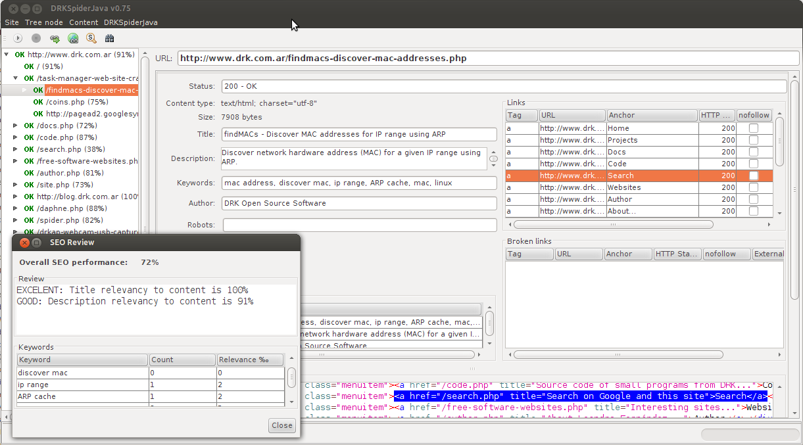The image size is (803, 445).
Task: Close the SEO Review dialog via red X
Action: pyautogui.click(x=24, y=243)
